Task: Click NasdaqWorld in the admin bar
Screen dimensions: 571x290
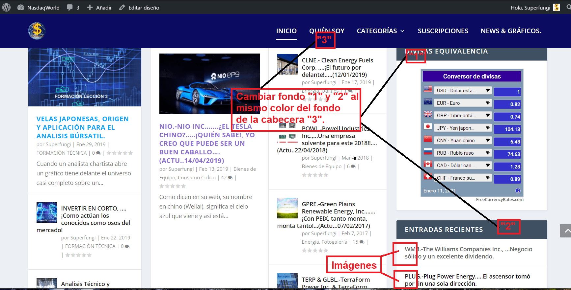Action: tap(43, 8)
